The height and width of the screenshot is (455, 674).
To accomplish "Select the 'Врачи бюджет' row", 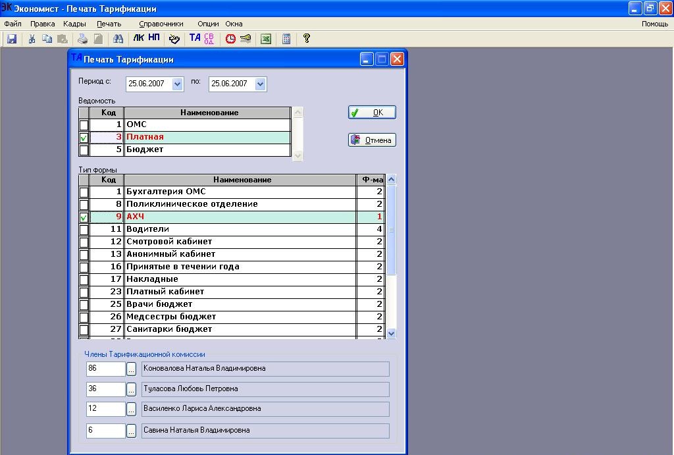I will point(232,304).
